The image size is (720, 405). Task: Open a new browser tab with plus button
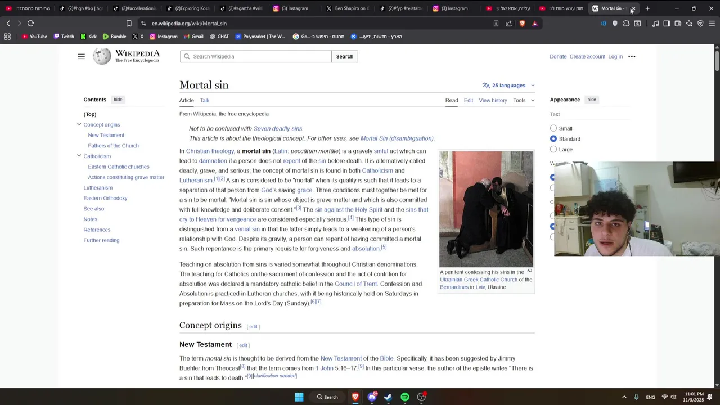coord(647,8)
